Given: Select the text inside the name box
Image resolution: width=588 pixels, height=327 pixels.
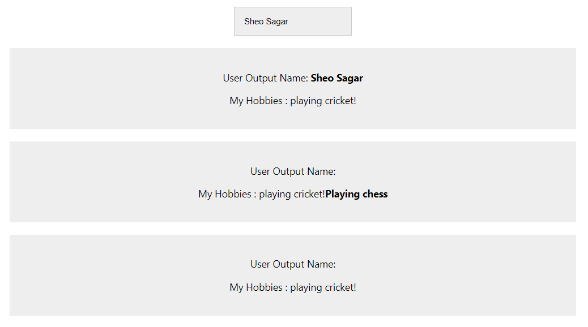Looking at the screenshot, I should pyautogui.click(x=266, y=21).
